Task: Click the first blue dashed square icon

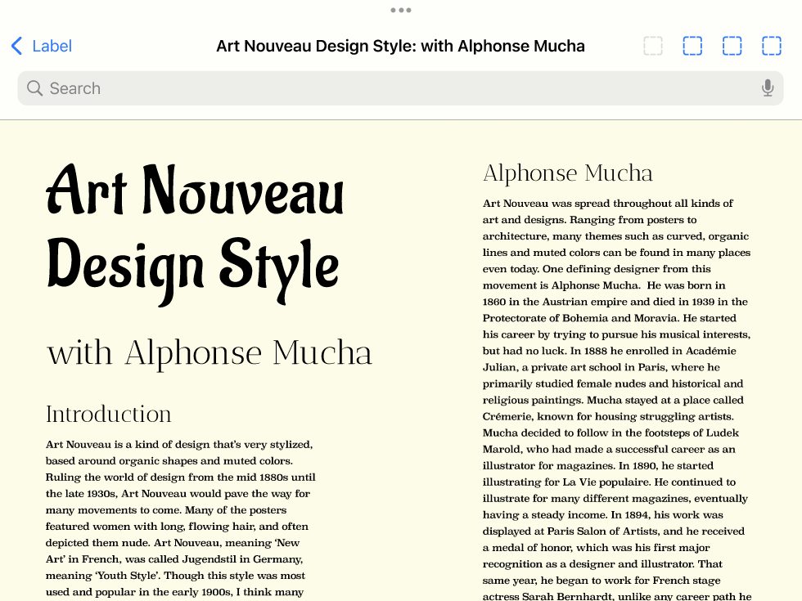Action: click(x=692, y=46)
